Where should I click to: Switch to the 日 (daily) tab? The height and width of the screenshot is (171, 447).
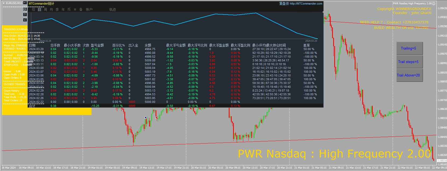pyautogui.click(x=40, y=9)
